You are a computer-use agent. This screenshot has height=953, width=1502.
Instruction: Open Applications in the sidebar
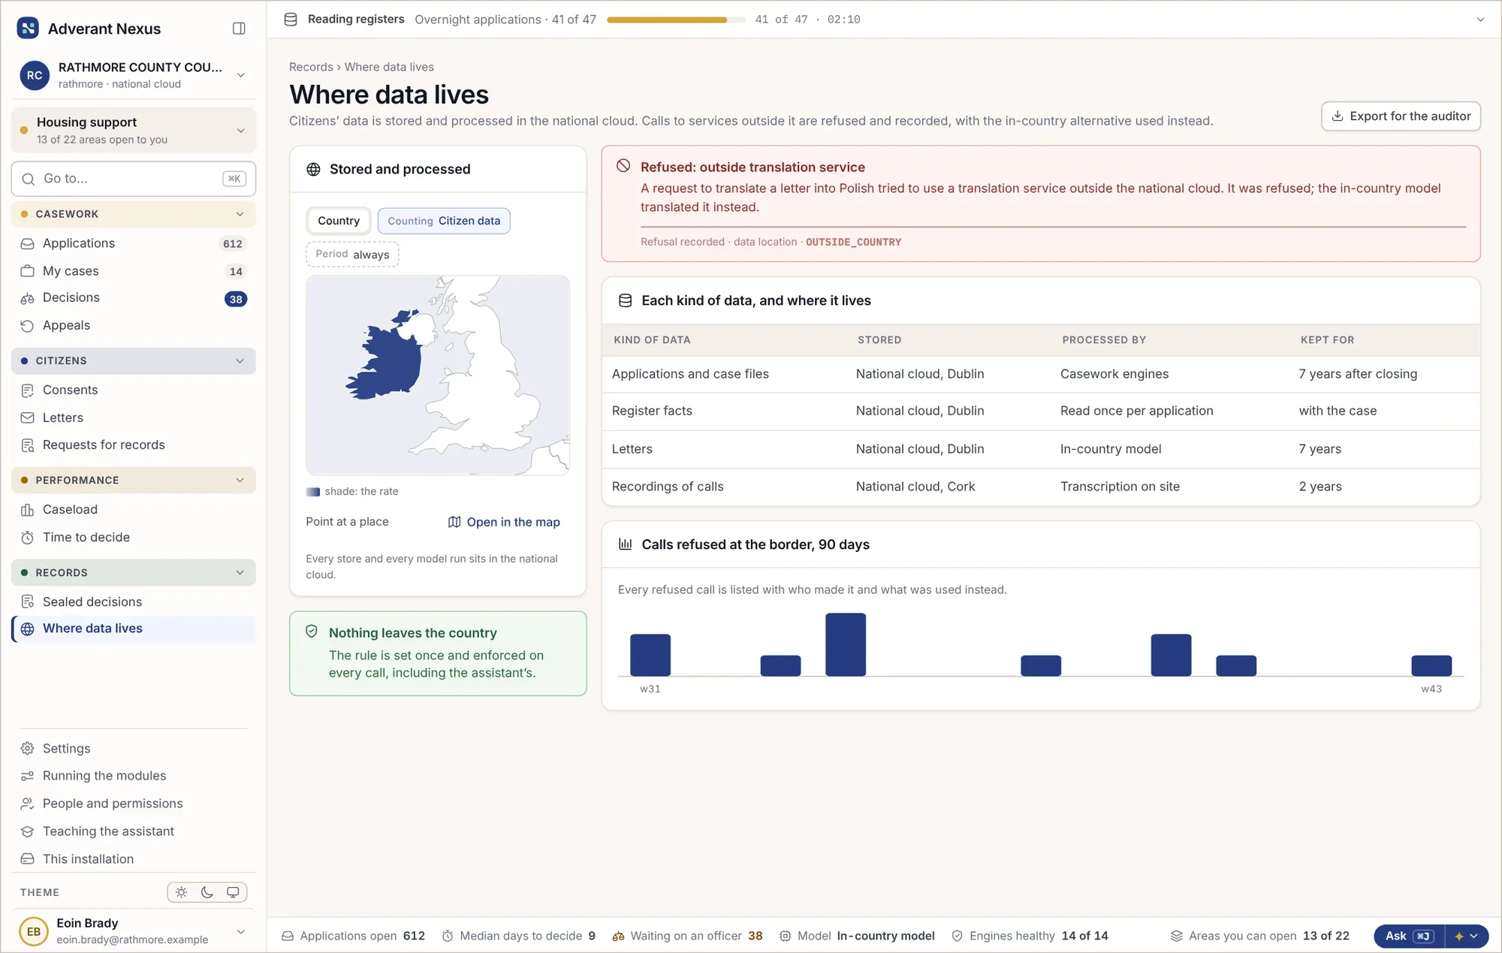pos(134,243)
